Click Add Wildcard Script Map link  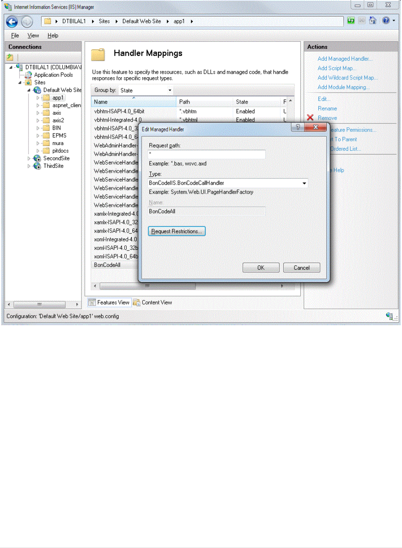tap(347, 78)
